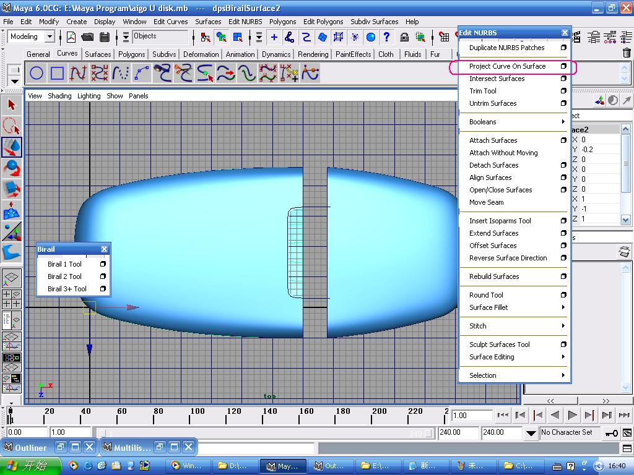
Task: Click Play Forwards in the playback controls
Action: pos(572,415)
